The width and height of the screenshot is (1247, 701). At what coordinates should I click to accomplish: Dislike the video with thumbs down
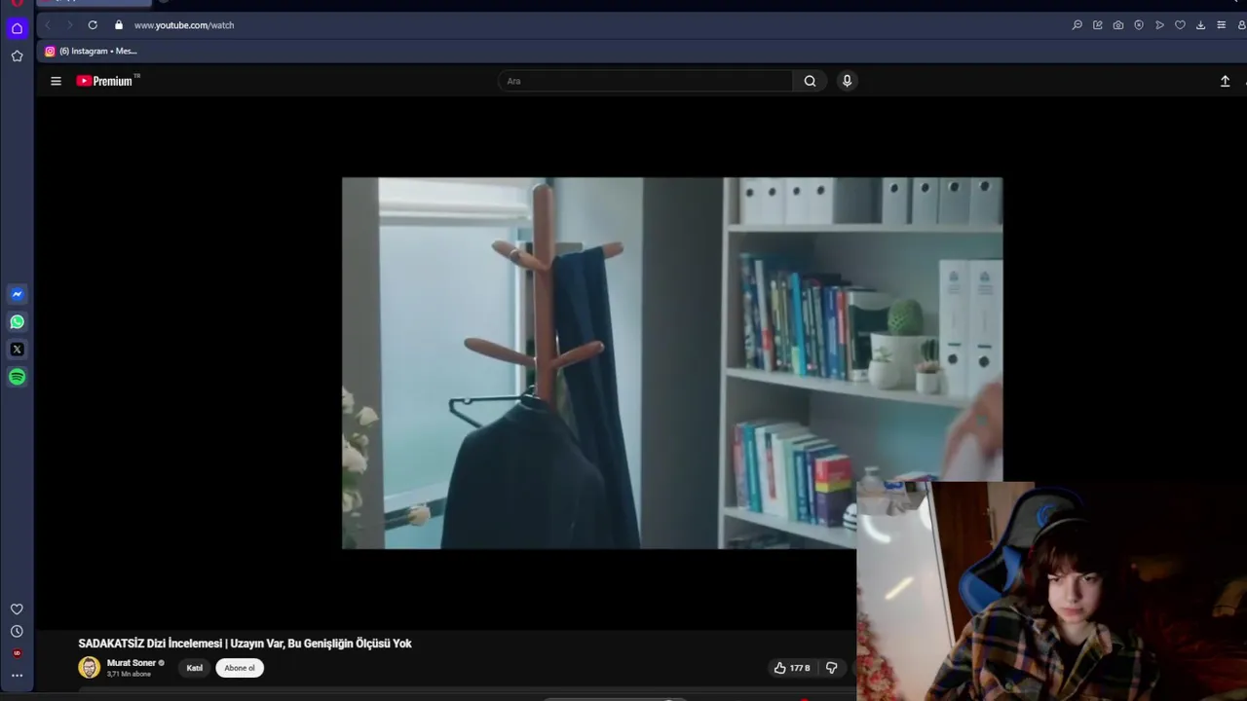831,668
